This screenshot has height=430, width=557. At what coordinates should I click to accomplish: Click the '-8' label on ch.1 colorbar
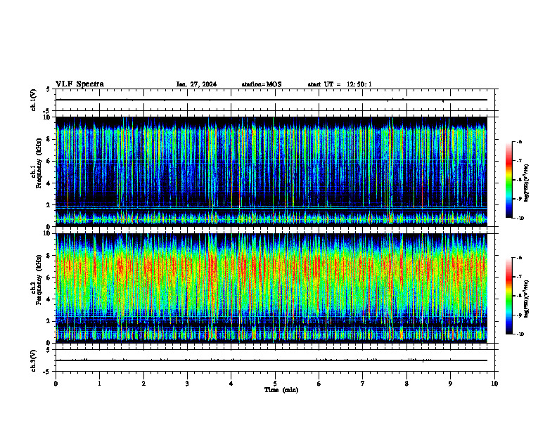(x=519, y=180)
